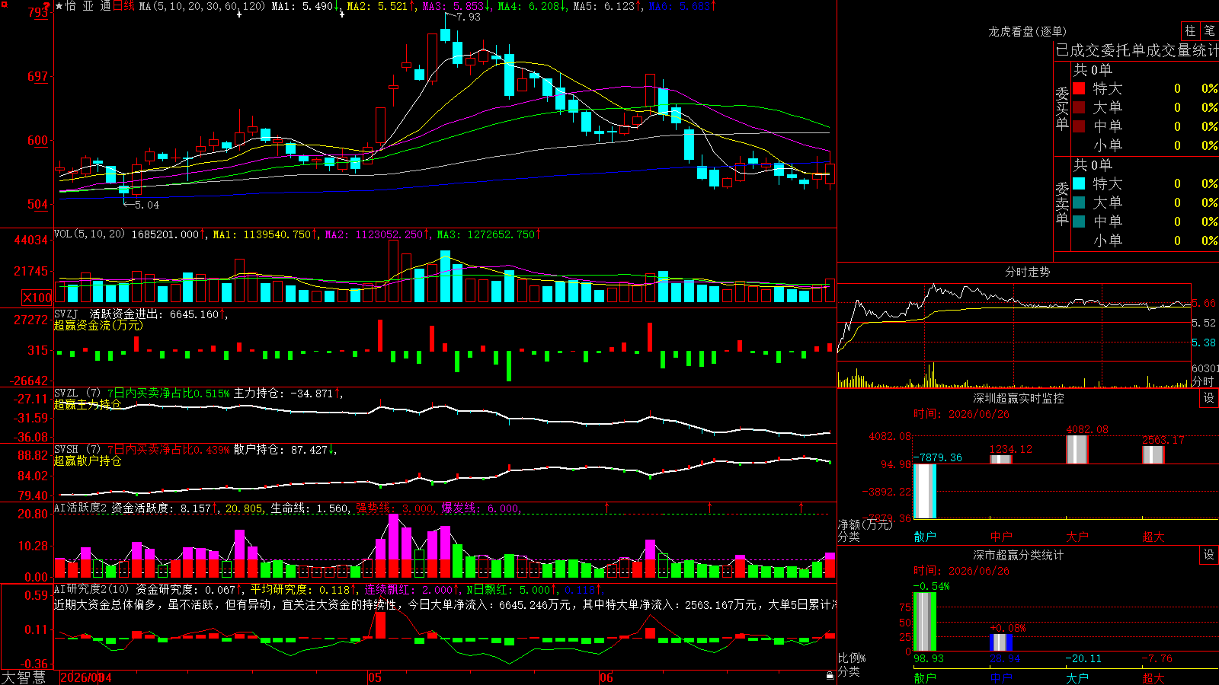Open 设 settings for 深圳超赢实时监控
This screenshot has height=685, width=1219.
[x=1209, y=398]
